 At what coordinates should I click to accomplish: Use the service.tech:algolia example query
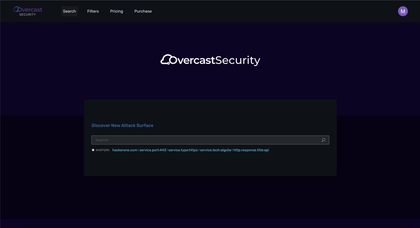coord(216,150)
